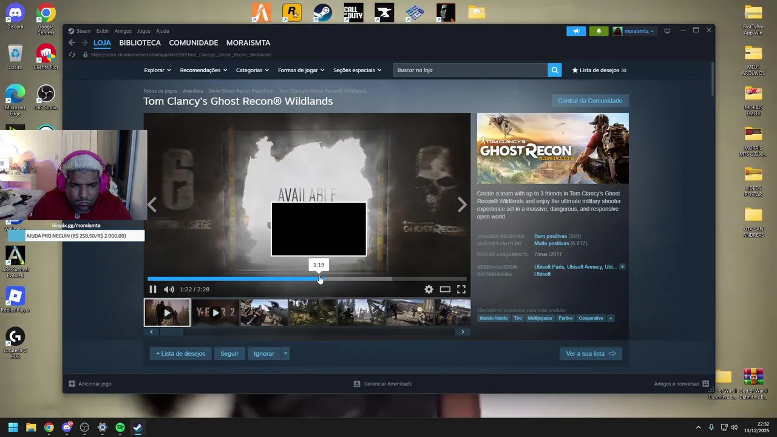777x437 pixels.
Task: Select the YEAR 2 video thumbnail
Action: click(x=215, y=313)
